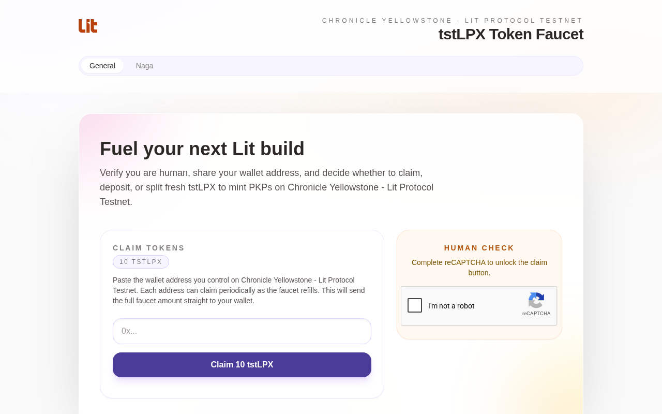Click the Chronicle Yellowstone testnet subtitle

(452, 21)
